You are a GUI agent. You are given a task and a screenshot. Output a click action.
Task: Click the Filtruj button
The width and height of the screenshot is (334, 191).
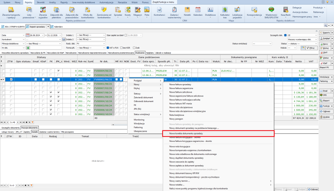[x=312, y=48]
